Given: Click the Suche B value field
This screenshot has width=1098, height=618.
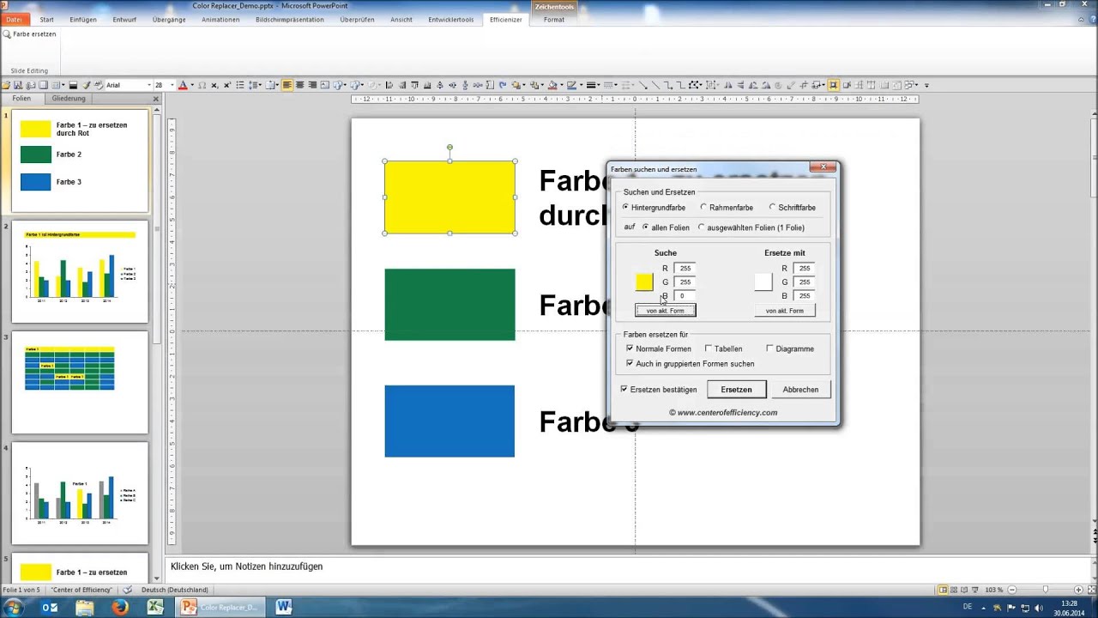Looking at the screenshot, I should coord(685,295).
